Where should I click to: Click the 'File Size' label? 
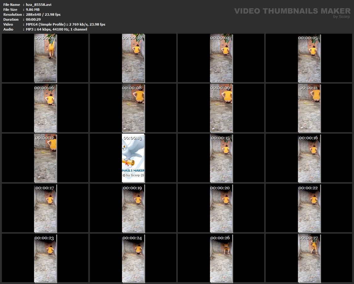point(10,10)
